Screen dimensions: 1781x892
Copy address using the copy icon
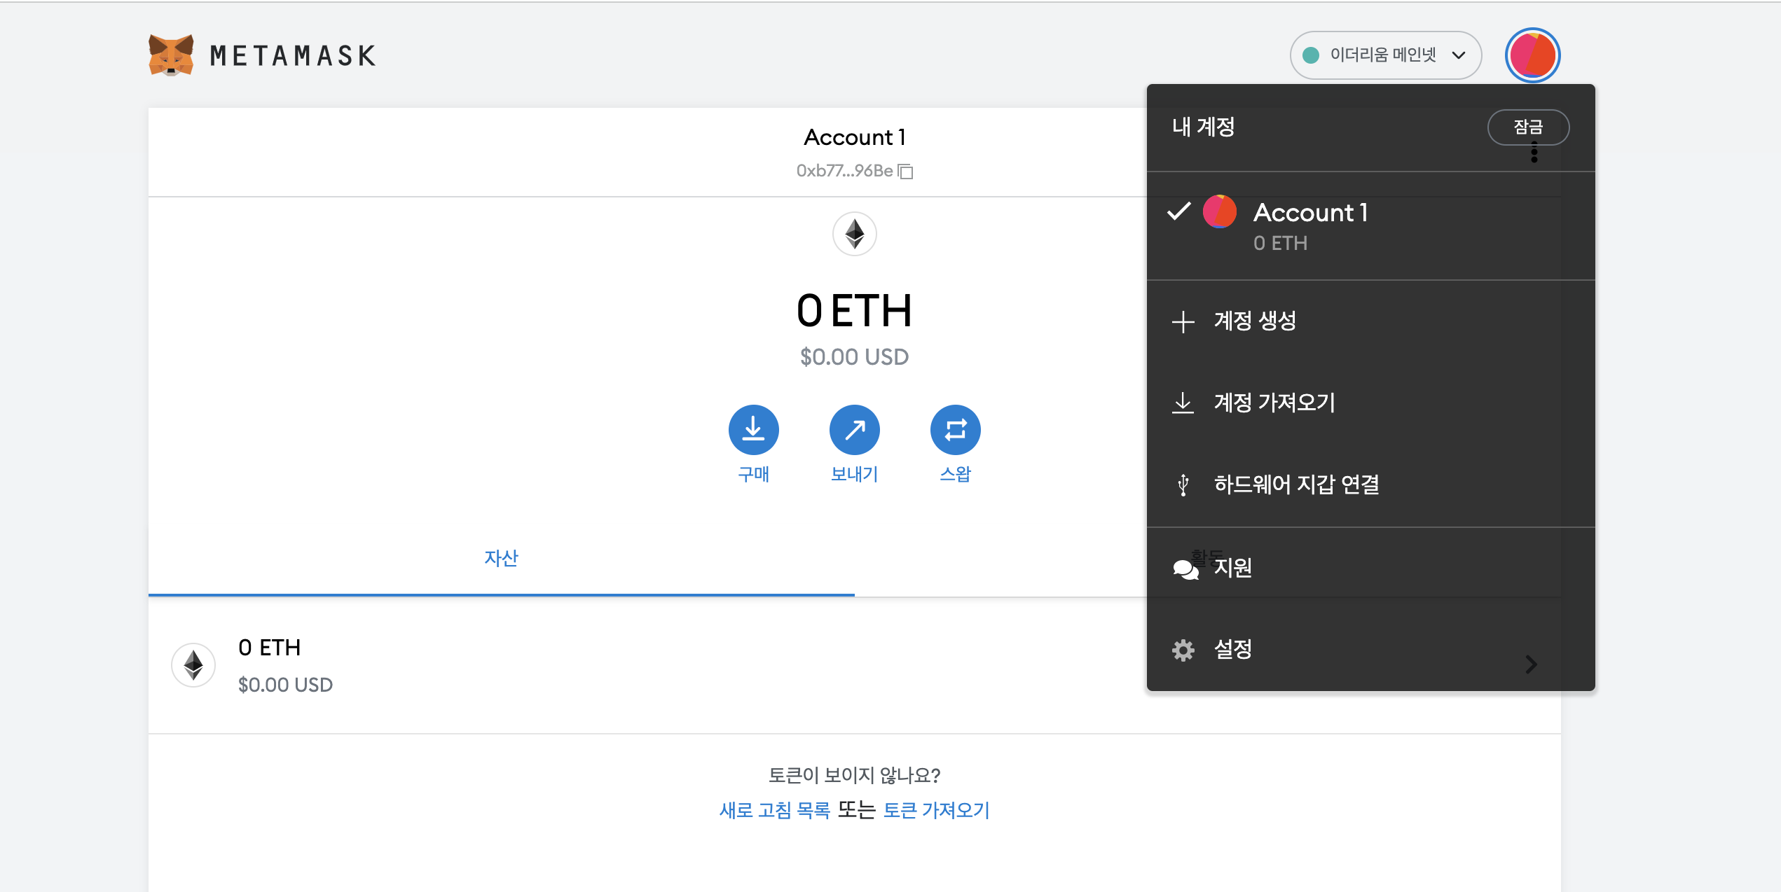coord(906,172)
